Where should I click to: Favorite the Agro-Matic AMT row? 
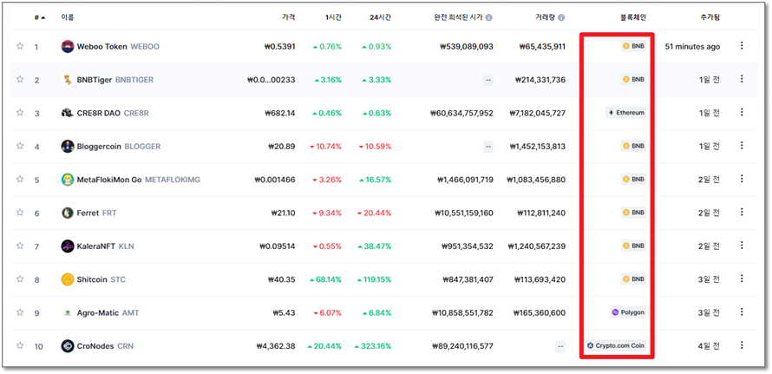click(20, 312)
